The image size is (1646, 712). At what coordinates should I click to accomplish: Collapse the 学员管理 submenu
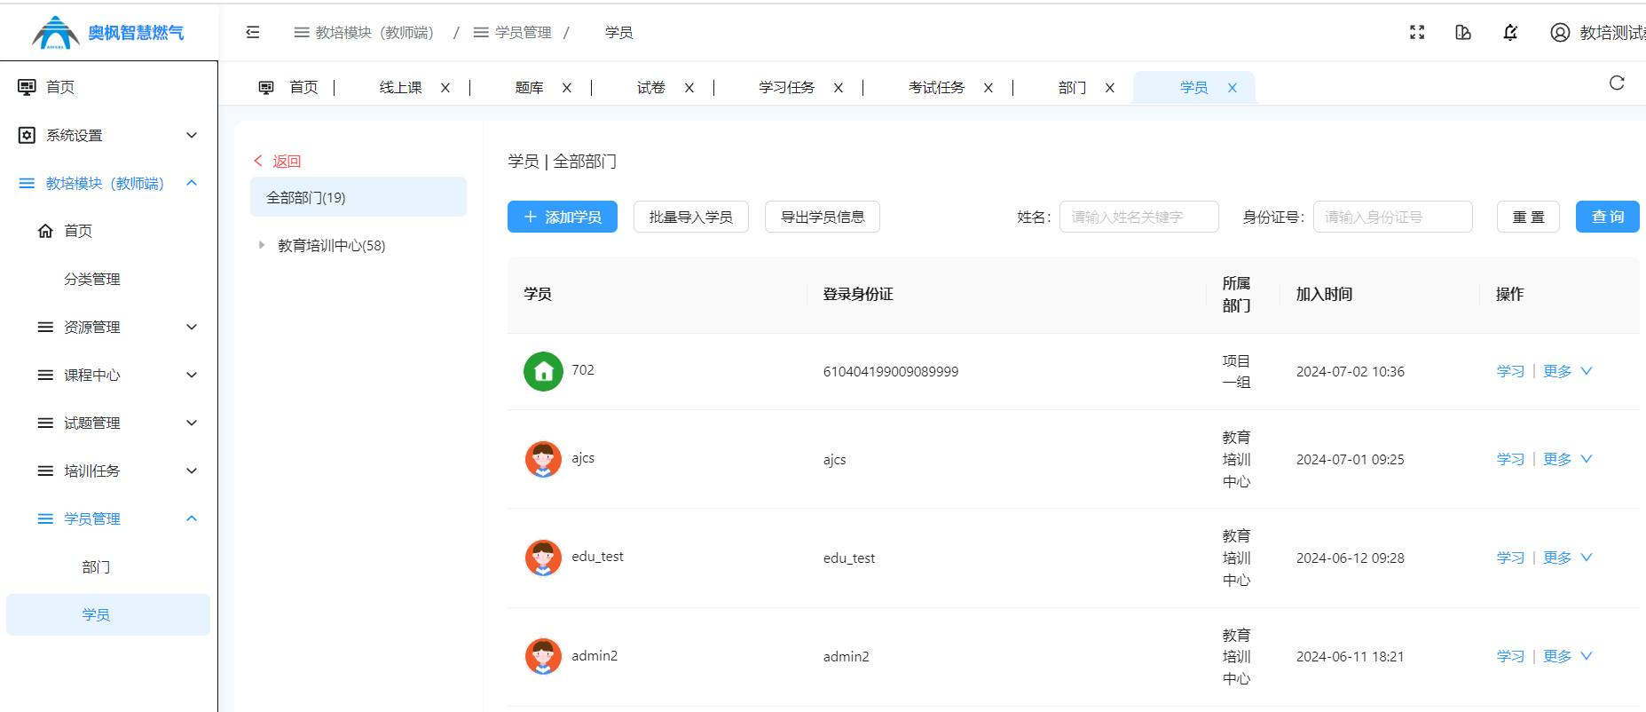pyautogui.click(x=192, y=518)
